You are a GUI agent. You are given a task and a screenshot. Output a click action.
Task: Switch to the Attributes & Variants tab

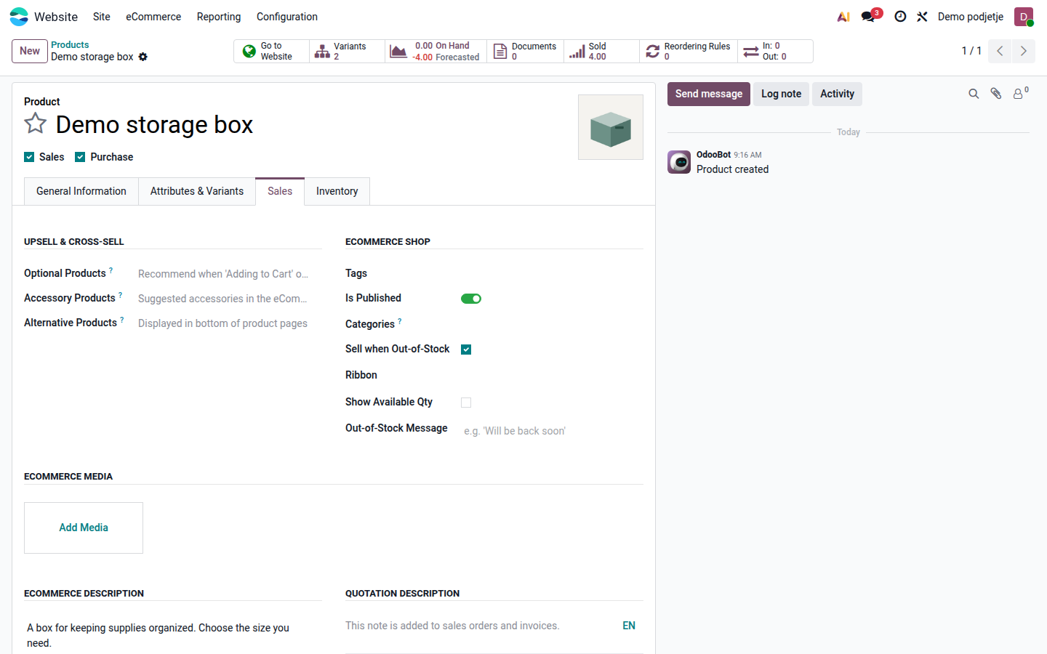tap(197, 191)
